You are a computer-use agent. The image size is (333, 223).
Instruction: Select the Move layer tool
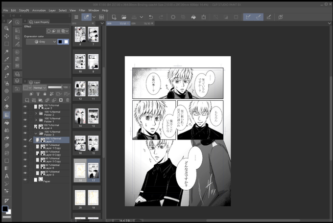[x=6, y=36]
